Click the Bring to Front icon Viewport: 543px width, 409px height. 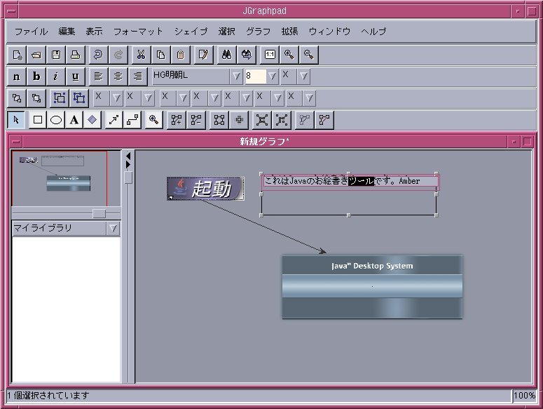17,98
